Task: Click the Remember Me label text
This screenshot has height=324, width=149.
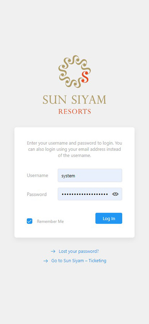Action: 50,221
